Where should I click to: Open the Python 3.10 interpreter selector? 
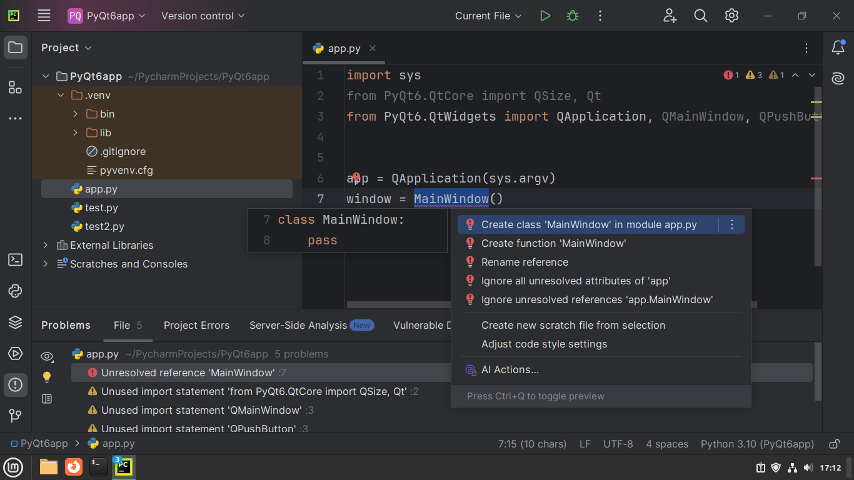757,444
